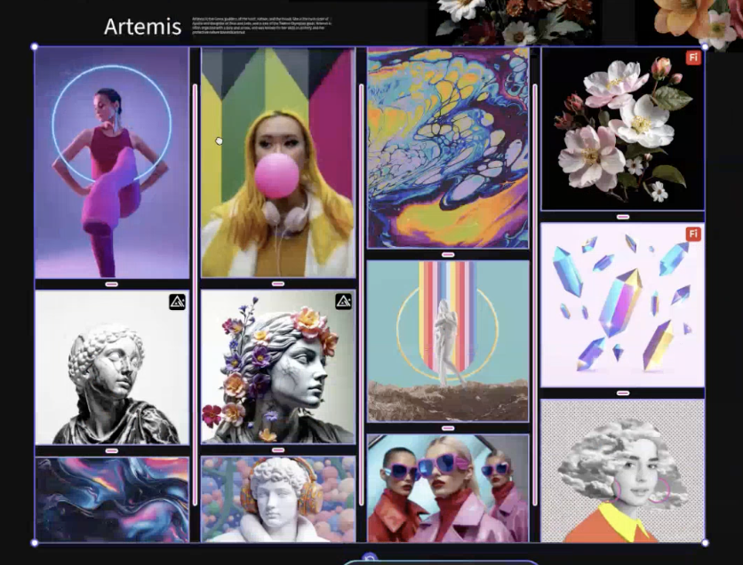
Task: Click the badge icon on grey statue image
Action: [178, 302]
